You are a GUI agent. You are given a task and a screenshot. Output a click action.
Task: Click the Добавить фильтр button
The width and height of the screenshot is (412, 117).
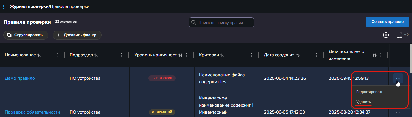77,35
